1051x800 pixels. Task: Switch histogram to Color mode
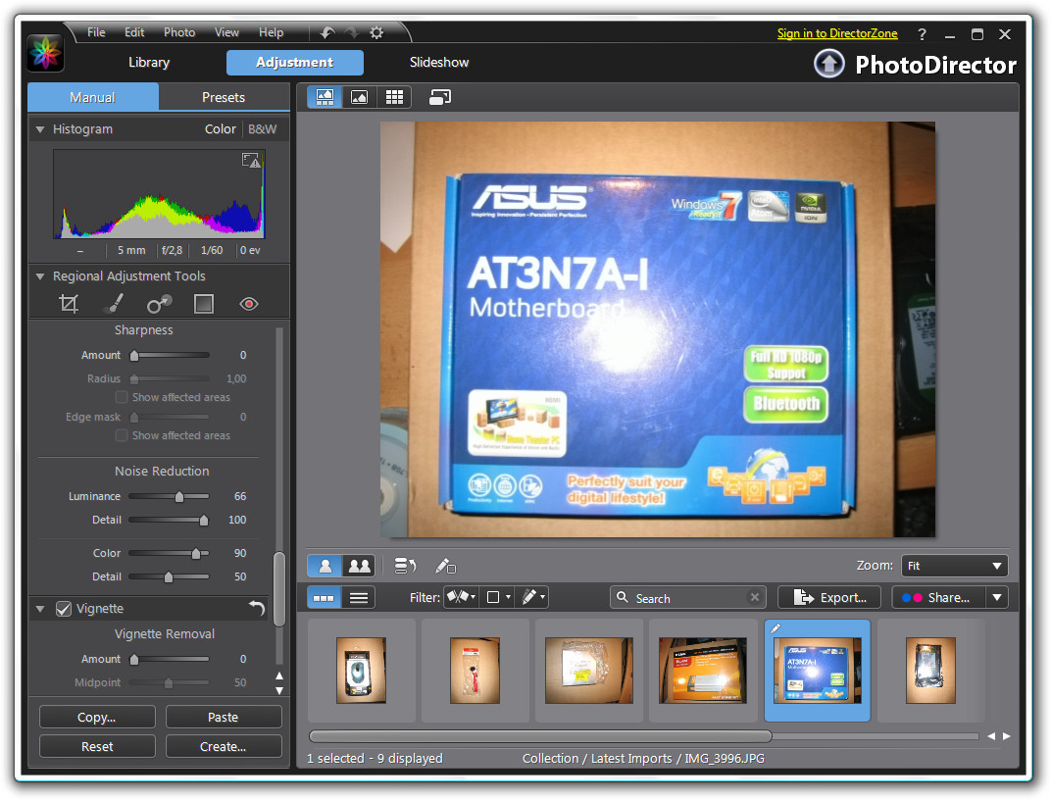220,129
